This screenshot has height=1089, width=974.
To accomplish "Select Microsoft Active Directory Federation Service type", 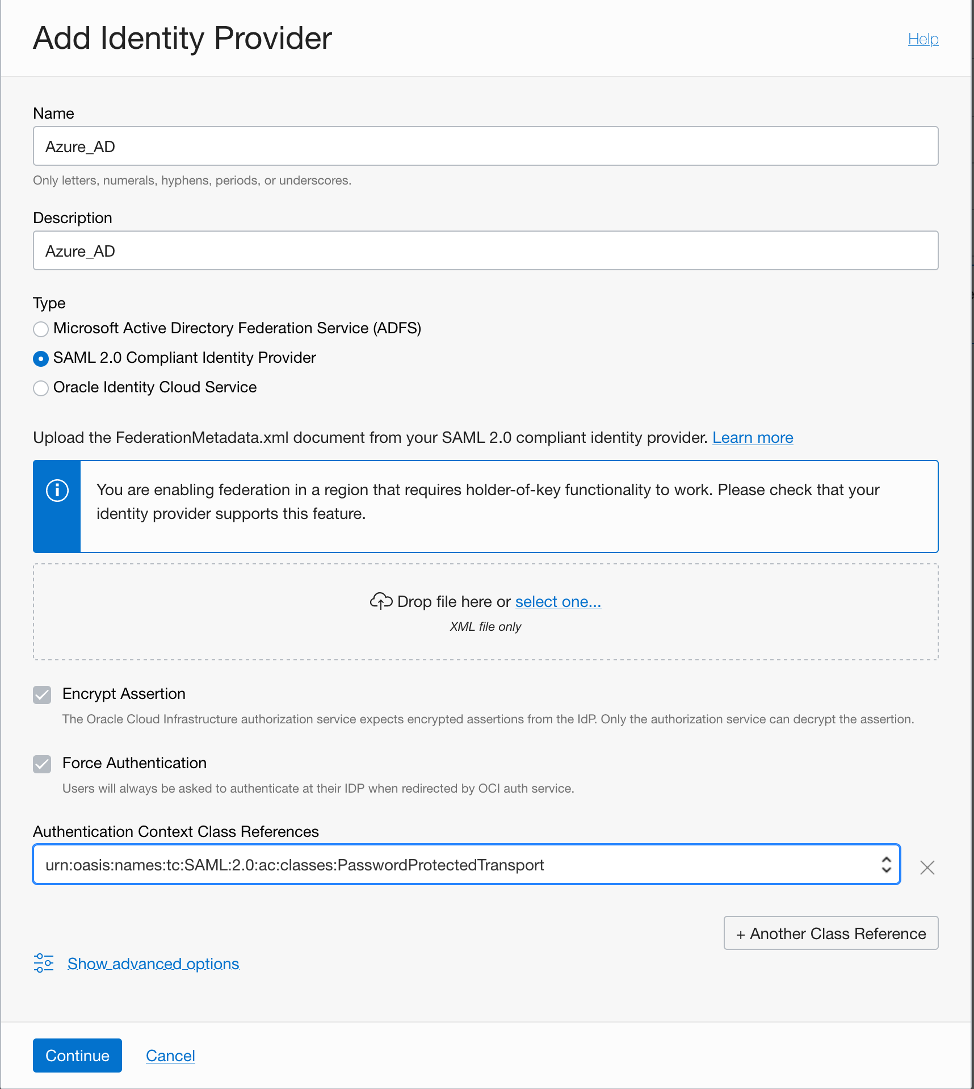I will [x=40, y=329].
